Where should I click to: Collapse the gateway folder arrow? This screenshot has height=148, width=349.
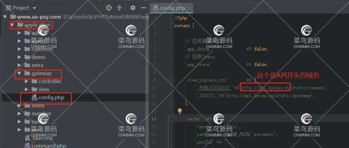click(x=19, y=73)
